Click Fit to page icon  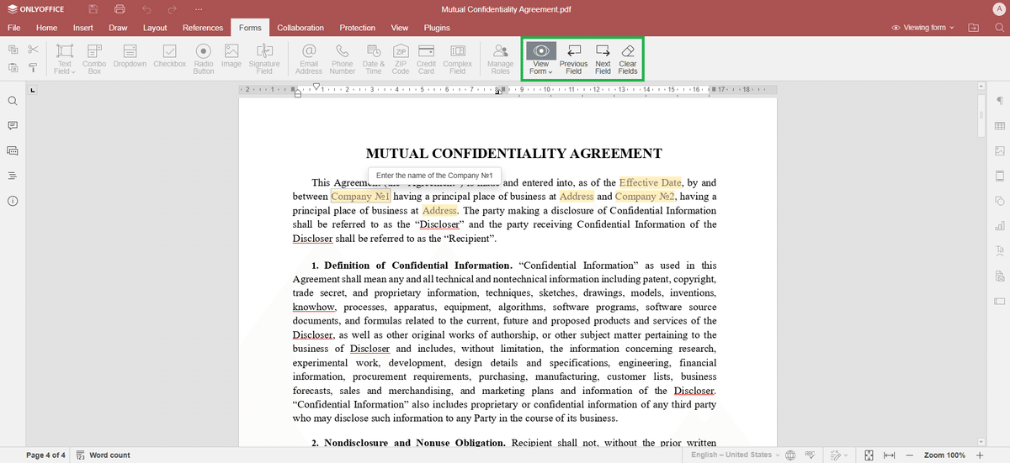[869, 455]
